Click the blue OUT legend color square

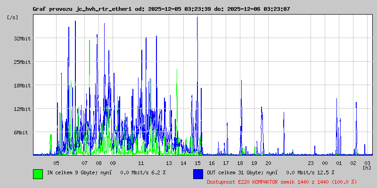coord(198,173)
